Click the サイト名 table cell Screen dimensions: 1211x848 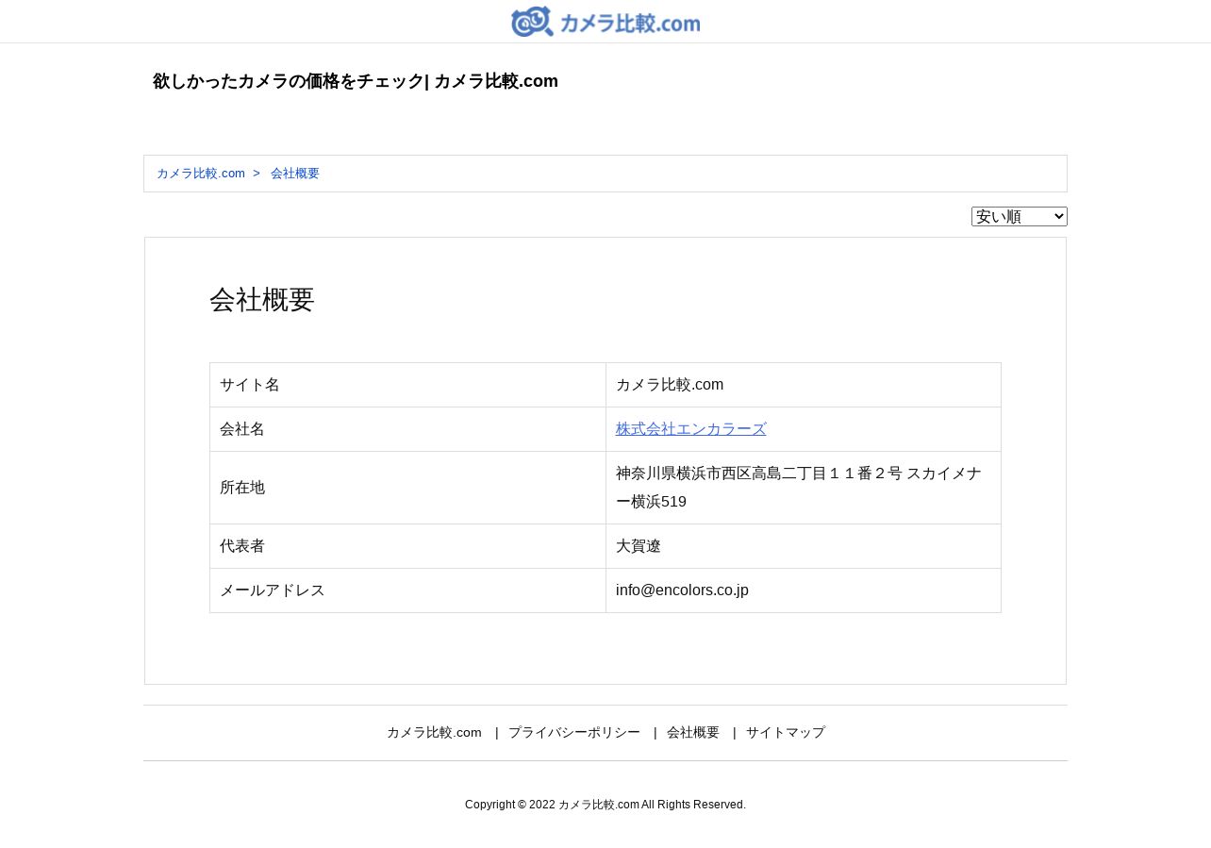pos(407,385)
